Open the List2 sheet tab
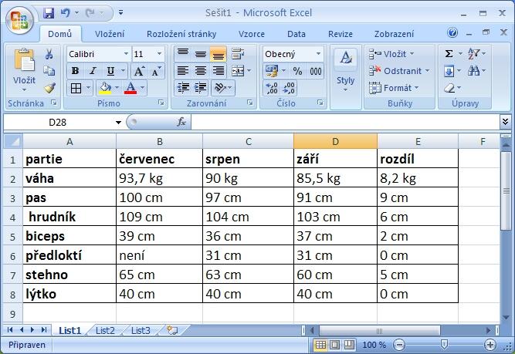The height and width of the screenshot is (354, 515). (x=105, y=330)
